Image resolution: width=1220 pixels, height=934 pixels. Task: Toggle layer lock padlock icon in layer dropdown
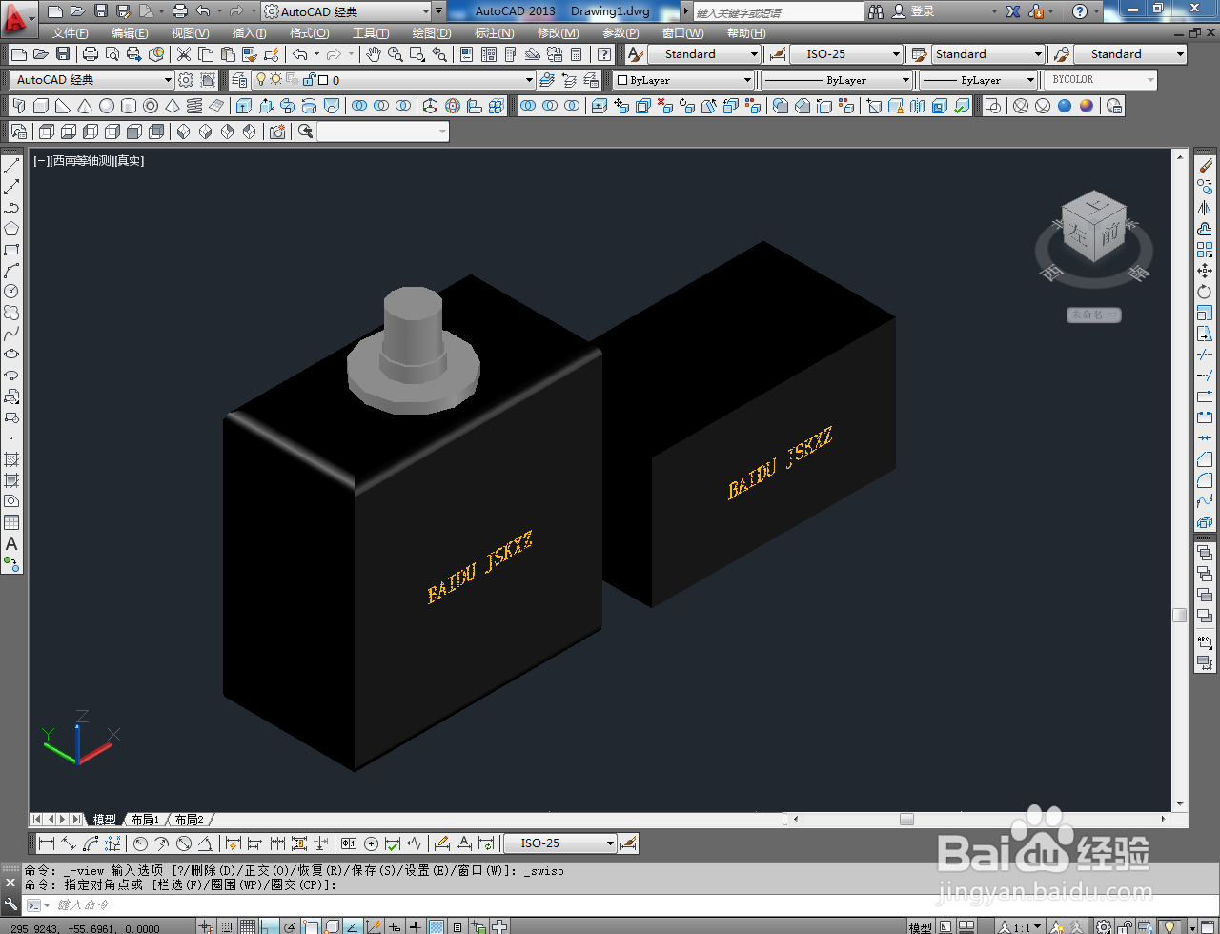pos(308,80)
